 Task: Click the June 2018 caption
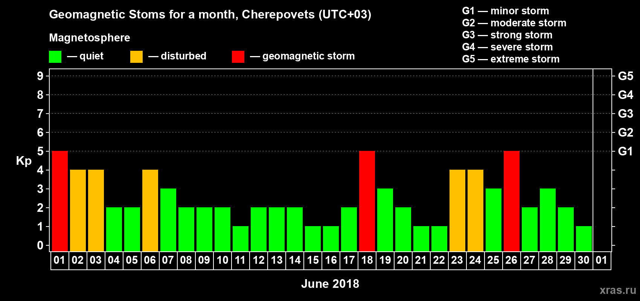pyautogui.click(x=330, y=284)
